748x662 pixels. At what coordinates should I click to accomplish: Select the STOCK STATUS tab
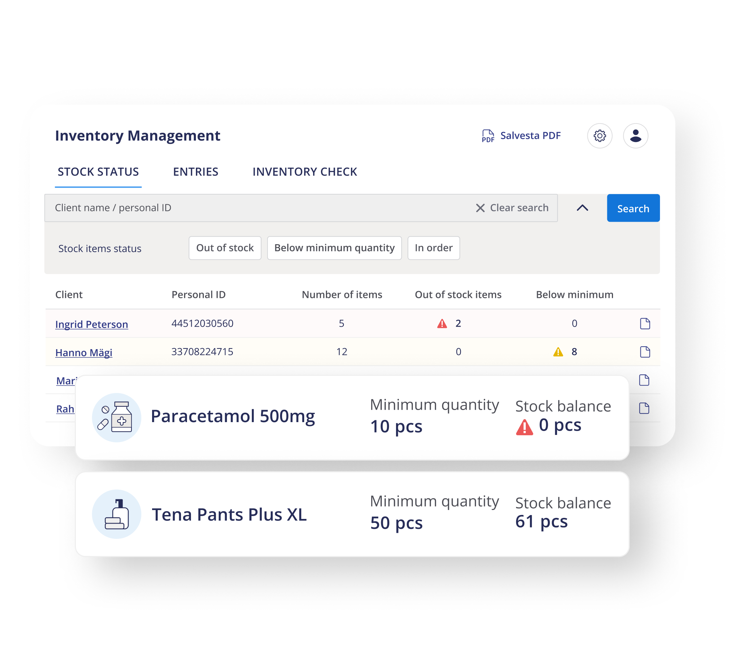pos(98,172)
